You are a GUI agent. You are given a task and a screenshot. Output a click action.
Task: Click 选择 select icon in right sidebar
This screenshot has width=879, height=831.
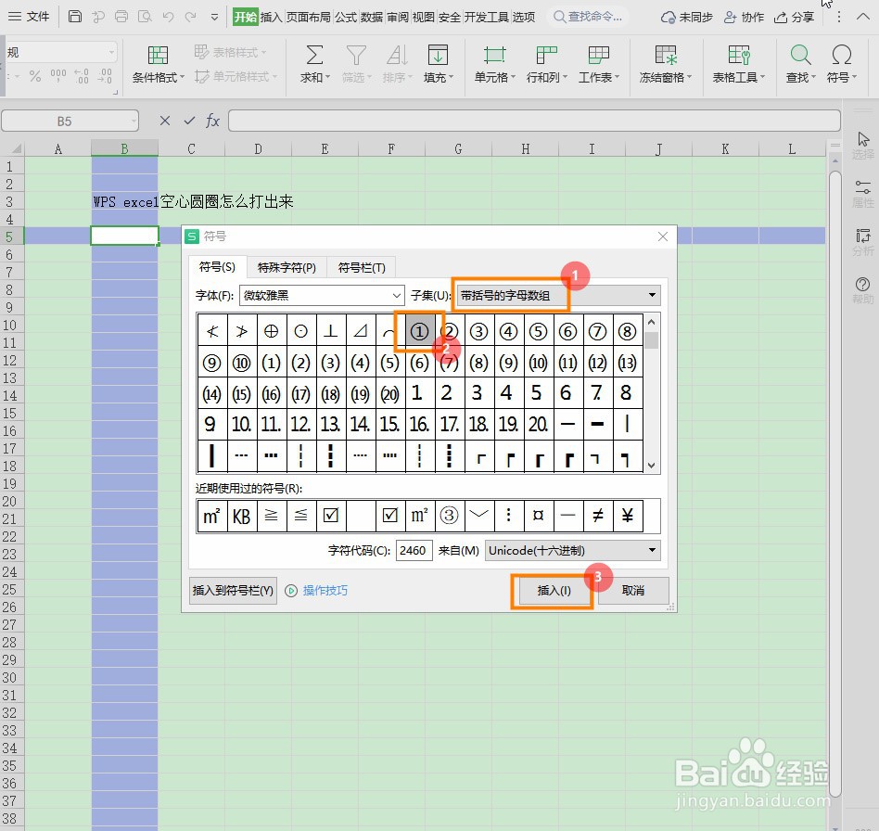click(x=862, y=139)
